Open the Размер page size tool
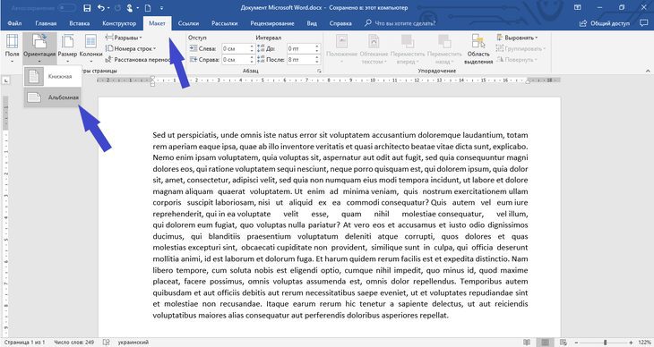This screenshot has width=654, height=347. pos(67,48)
